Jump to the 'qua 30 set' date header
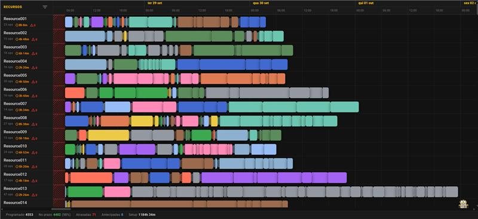This screenshot has height=219, width=478. 261,3
